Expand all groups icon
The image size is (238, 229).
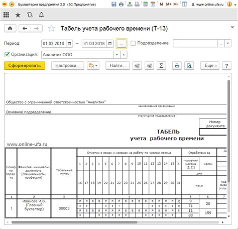click(149, 66)
